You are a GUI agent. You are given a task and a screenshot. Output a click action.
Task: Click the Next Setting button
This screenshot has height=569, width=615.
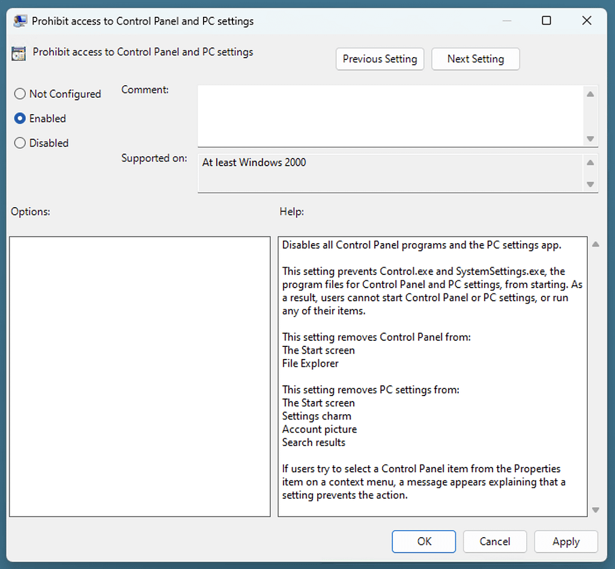(475, 59)
